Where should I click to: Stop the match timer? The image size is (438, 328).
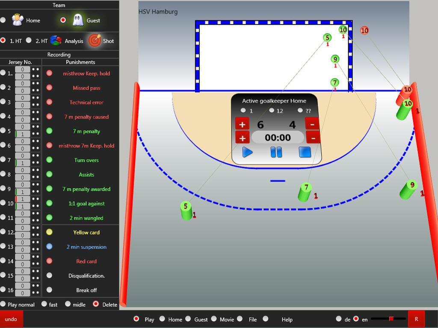tap(305, 152)
